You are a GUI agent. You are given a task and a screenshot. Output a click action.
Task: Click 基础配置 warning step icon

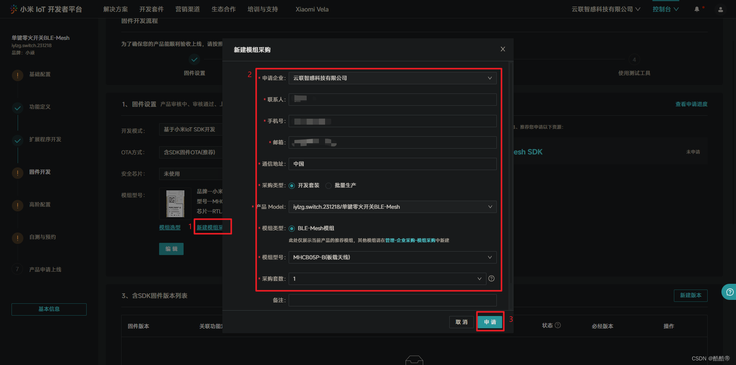[18, 75]
